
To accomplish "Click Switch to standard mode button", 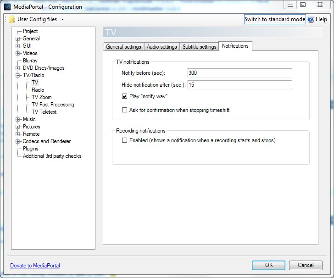I will click(274, 19).
